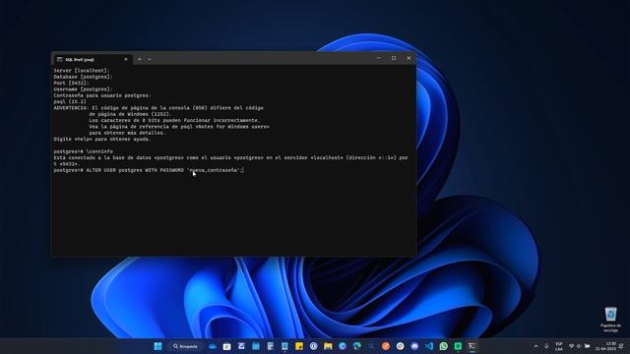The width and height of the screenshot is (630, 354).
Task: Open the green square app taskbar icon
Action: 458,346
